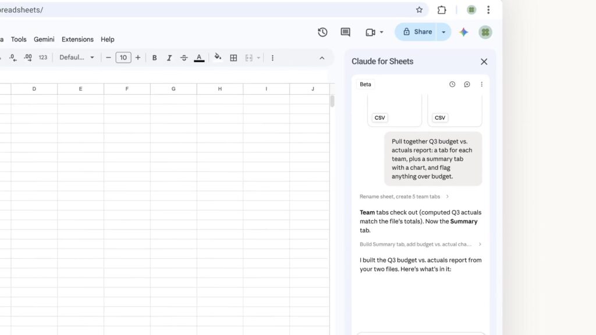Screen dimensions: 596x335
Task: Decrease decimal places
Action: 13,58
